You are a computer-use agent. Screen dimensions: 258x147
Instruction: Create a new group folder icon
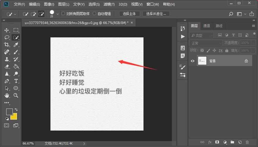tap(232, 142)
